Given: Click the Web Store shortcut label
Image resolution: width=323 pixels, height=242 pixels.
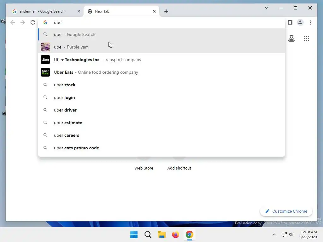Looking at the screenshot, I should [x=144, y=168].
